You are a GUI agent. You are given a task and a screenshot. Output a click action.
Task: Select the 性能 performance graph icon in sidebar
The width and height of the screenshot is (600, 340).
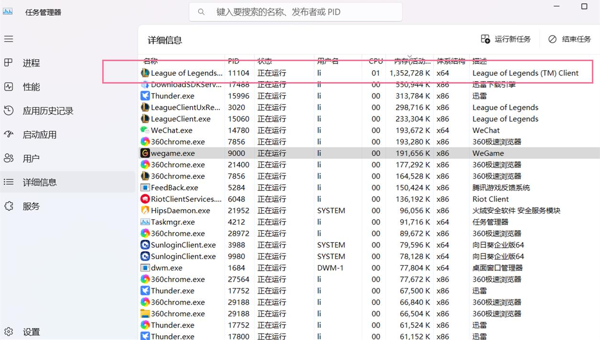[x=9, y=86]
